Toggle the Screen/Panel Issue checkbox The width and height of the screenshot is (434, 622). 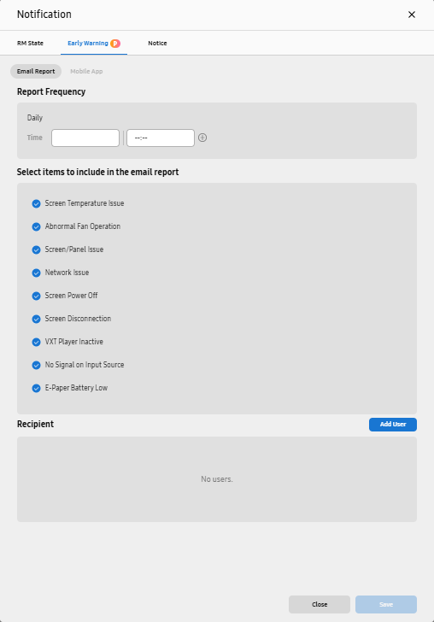[36, 249]
